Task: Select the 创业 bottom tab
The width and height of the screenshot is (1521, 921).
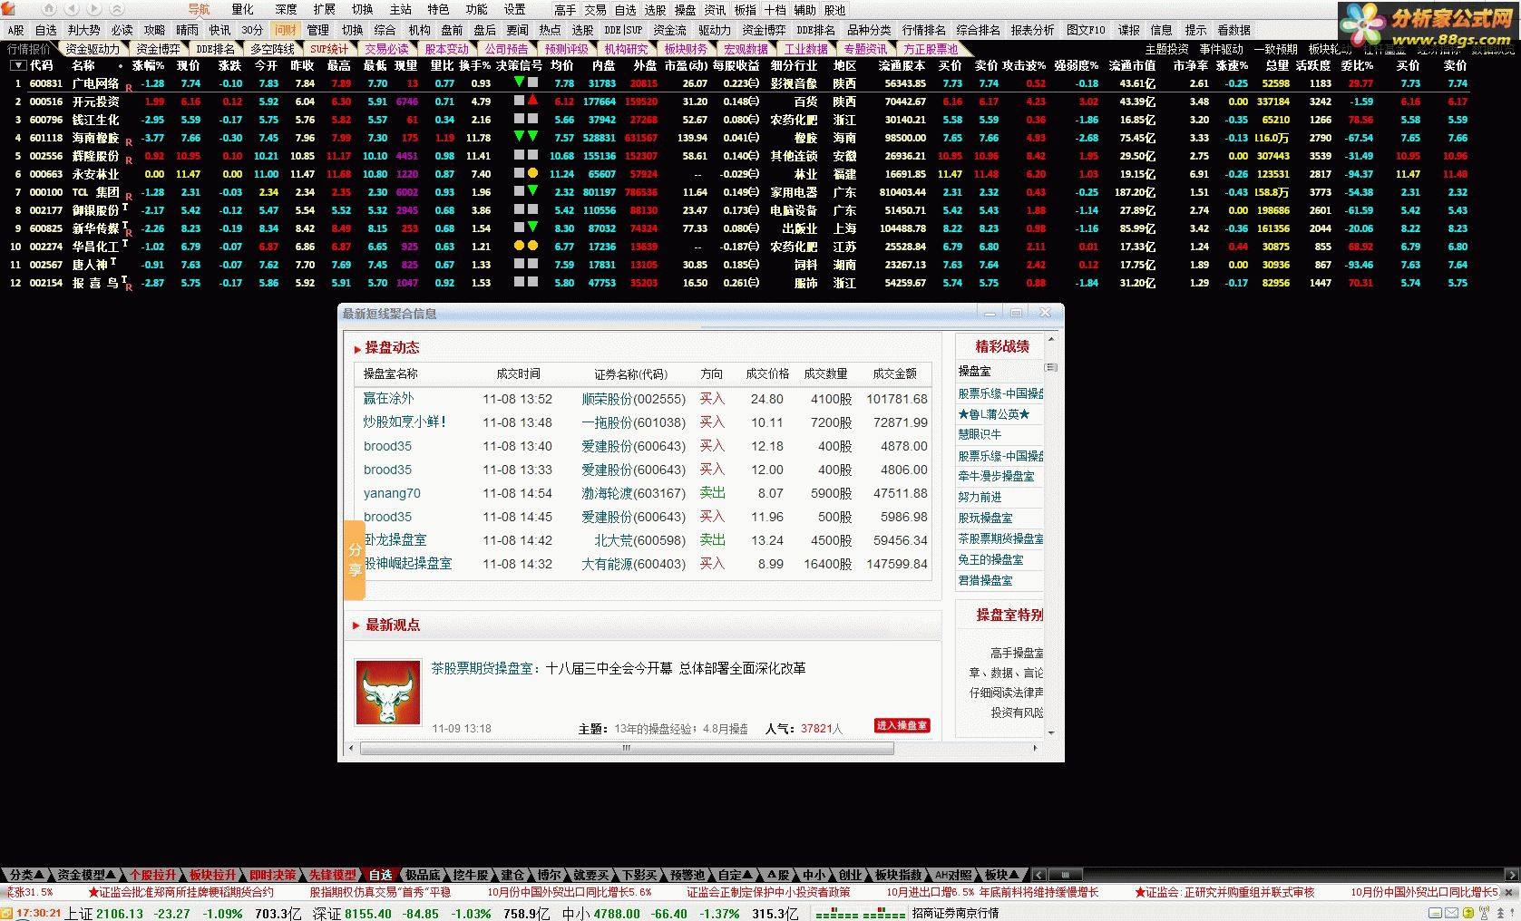Action: coord(850,875)
